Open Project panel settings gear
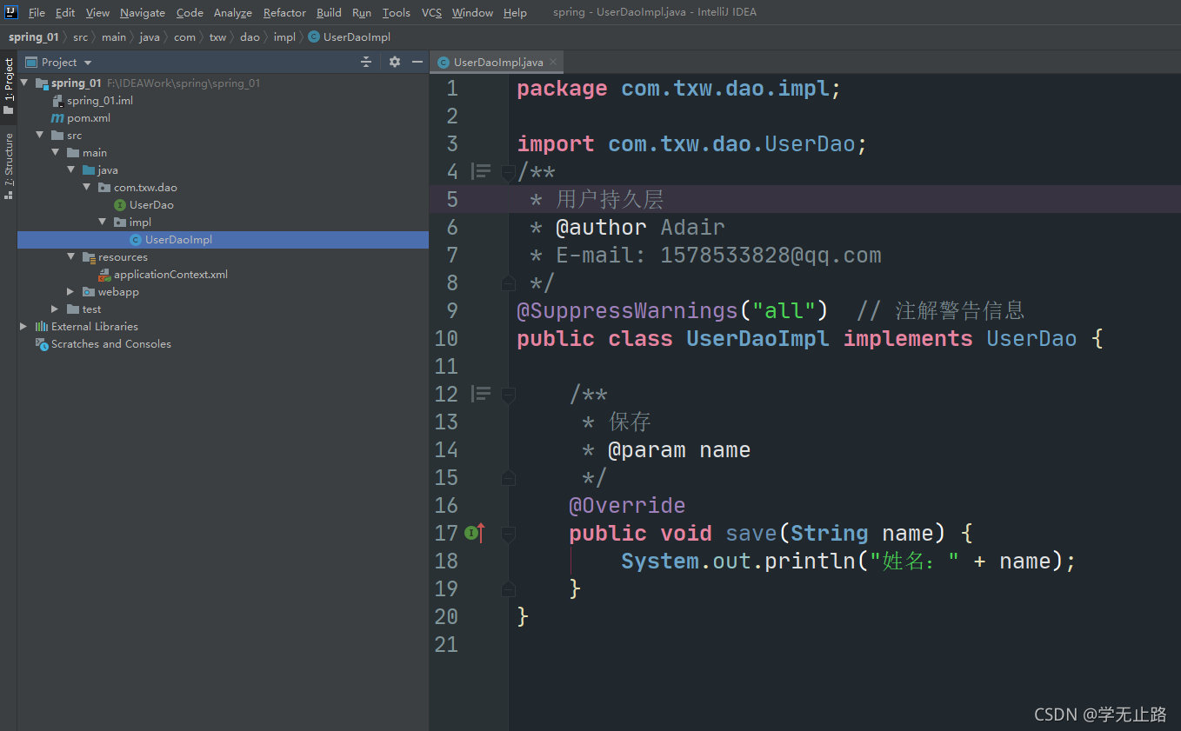Screen dimensions: 1181x731 (394, 62)
